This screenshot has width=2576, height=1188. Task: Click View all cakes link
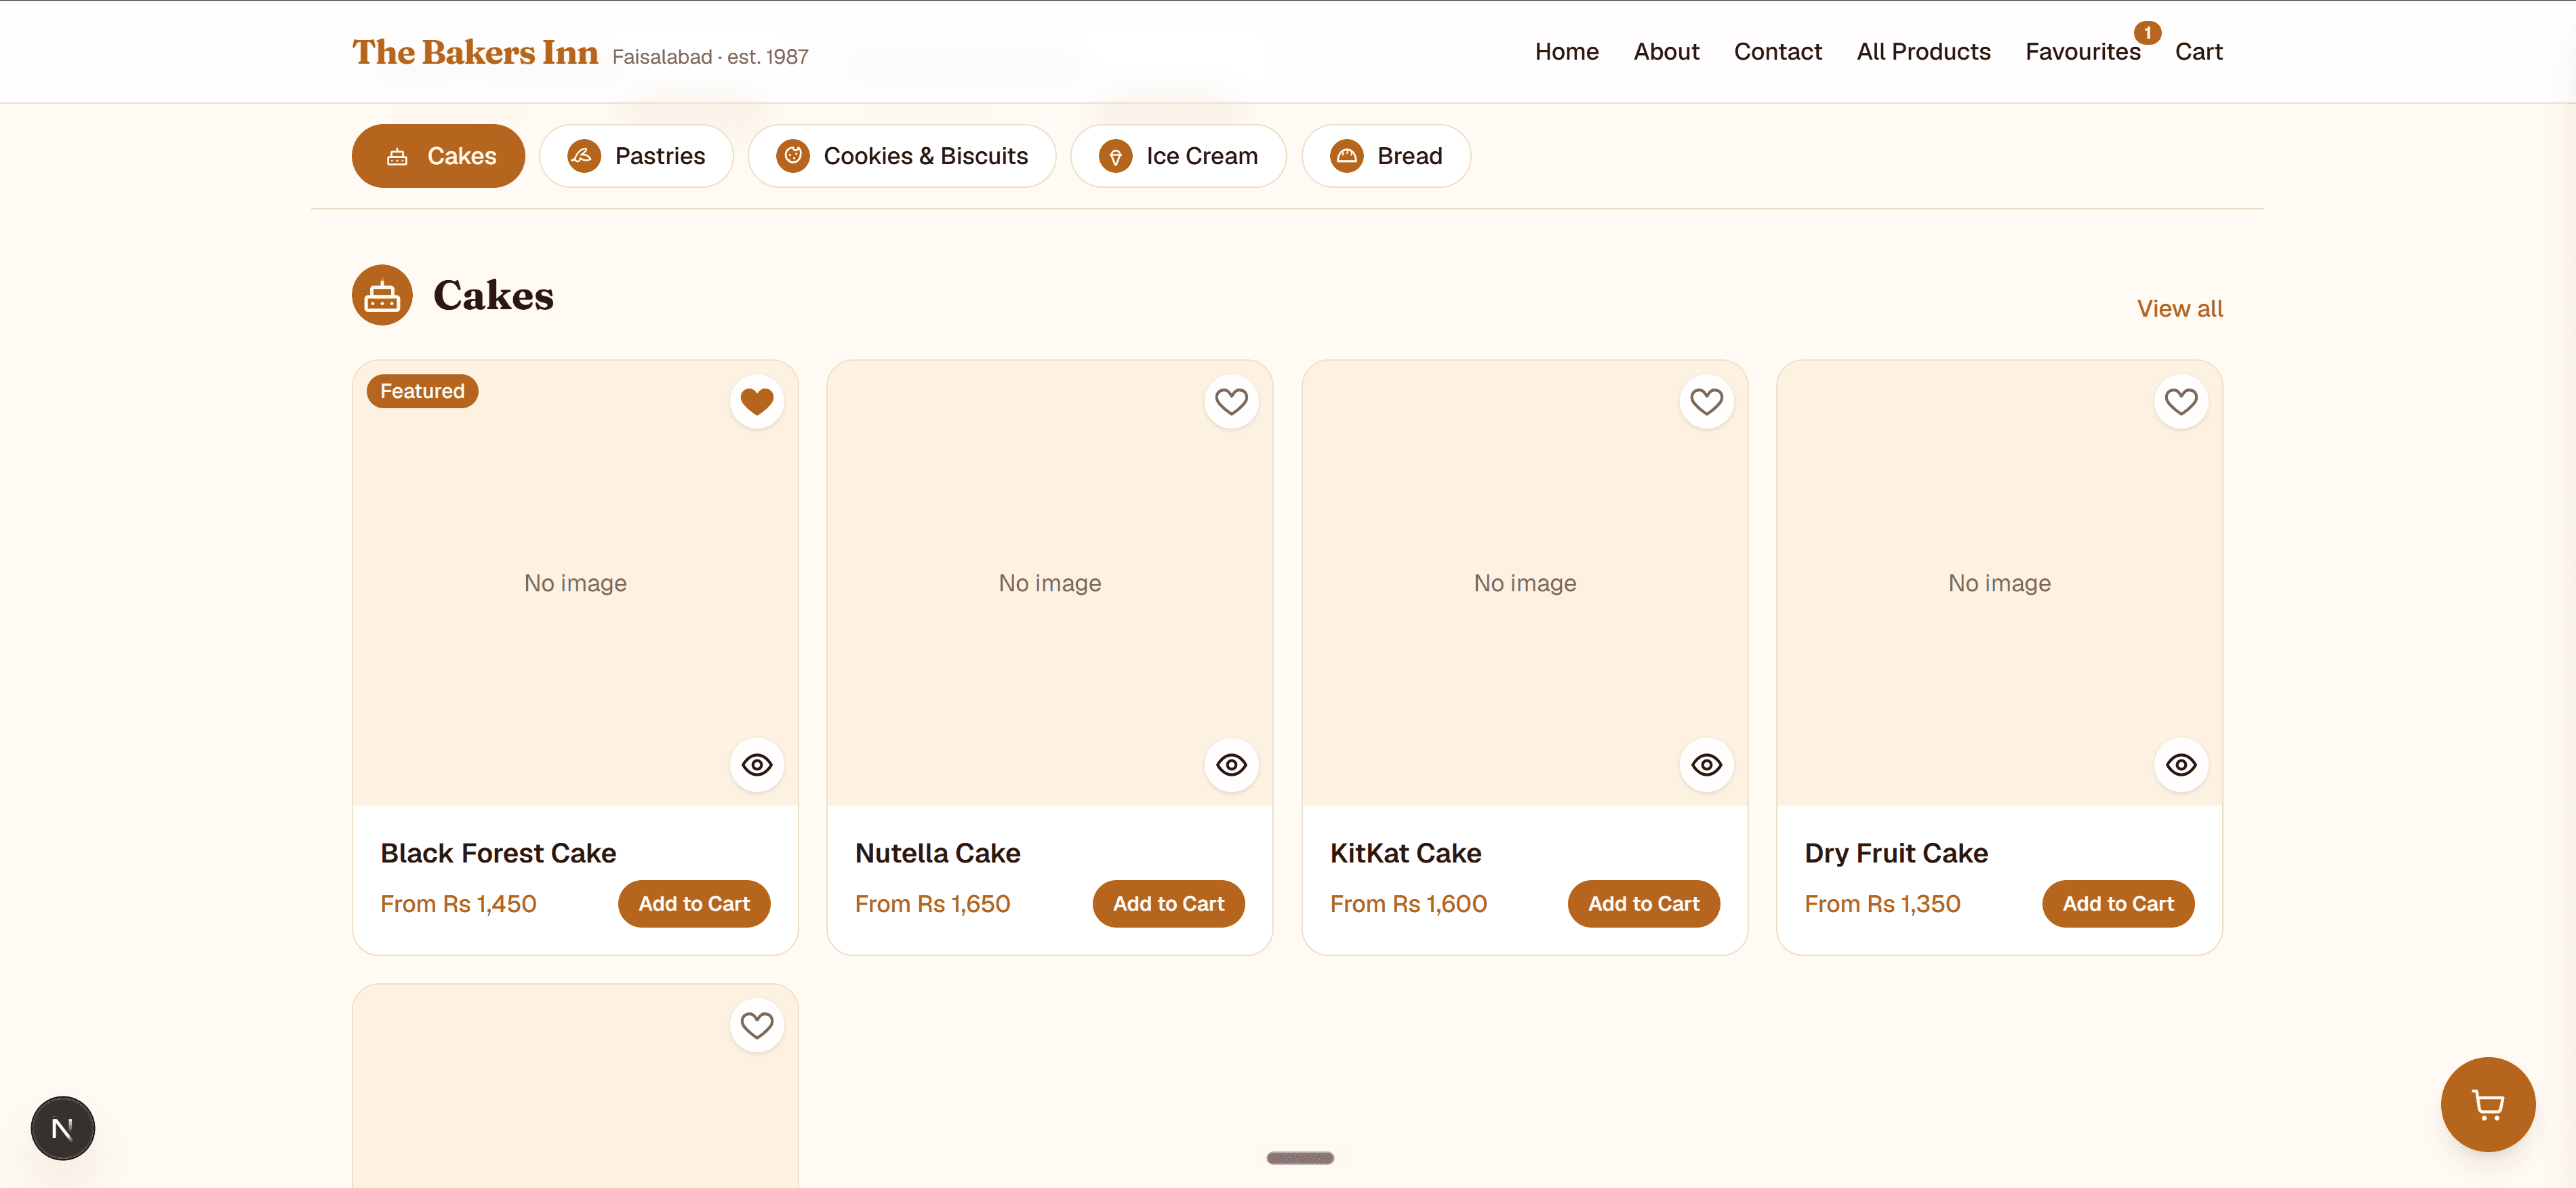[2179, 309]
